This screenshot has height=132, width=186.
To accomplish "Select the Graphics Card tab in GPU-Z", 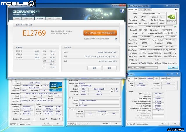I will 132,10.
